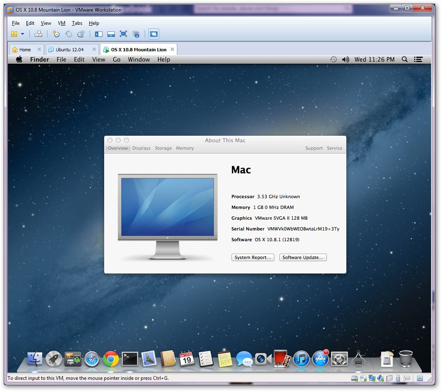Click the System Report button
This screenshot has width=441, height=391.
(x=253, y=257)
